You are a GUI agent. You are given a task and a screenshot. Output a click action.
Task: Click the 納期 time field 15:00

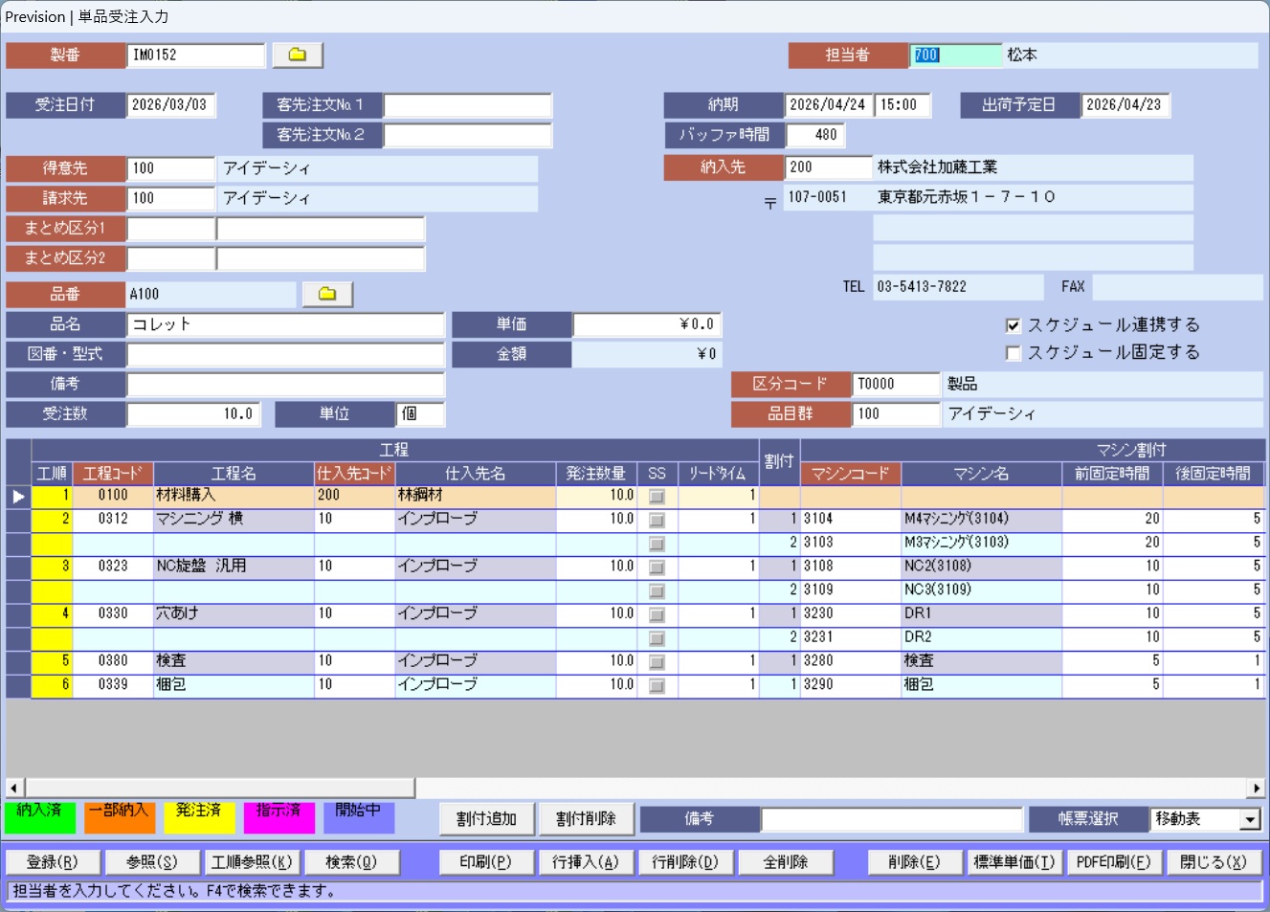(902, 104)
